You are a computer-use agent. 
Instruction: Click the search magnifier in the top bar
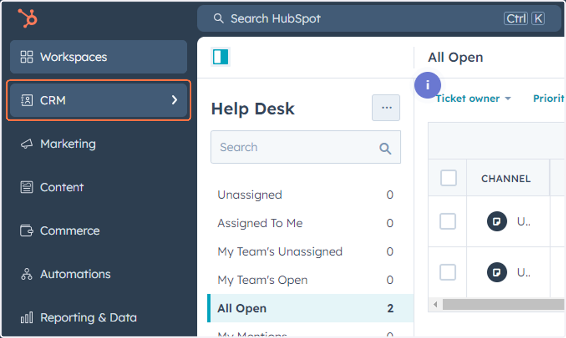[218, 18]
